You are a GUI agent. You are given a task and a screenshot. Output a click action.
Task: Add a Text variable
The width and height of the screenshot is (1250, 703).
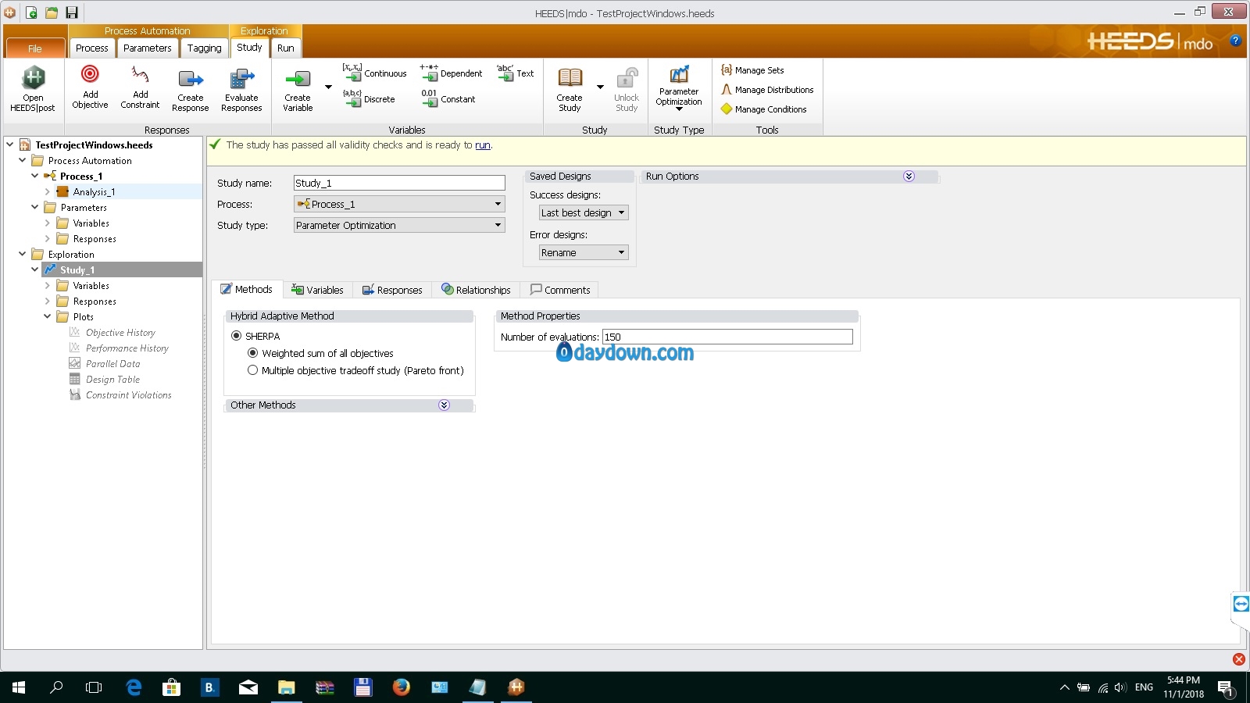[x=516, y=73]
